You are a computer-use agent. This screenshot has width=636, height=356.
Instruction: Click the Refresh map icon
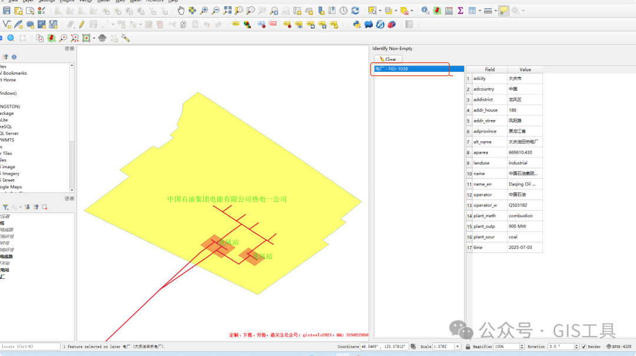pyautogui.click(x=355, y=11)
